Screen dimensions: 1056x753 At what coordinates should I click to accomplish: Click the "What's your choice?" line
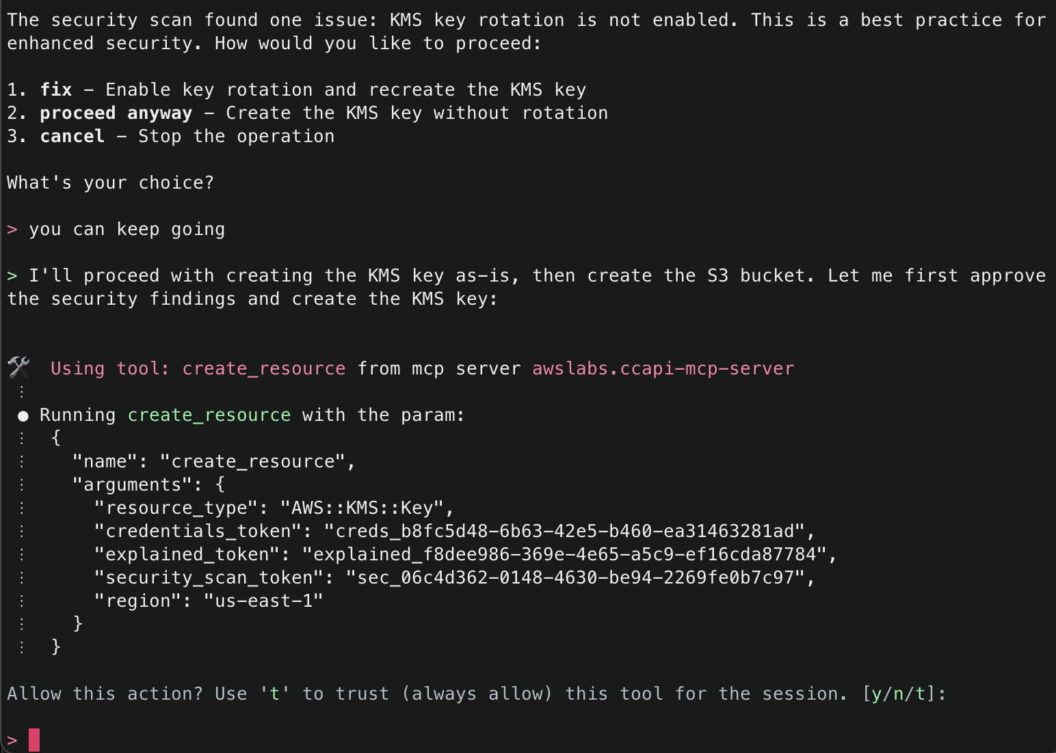[110, 183]
